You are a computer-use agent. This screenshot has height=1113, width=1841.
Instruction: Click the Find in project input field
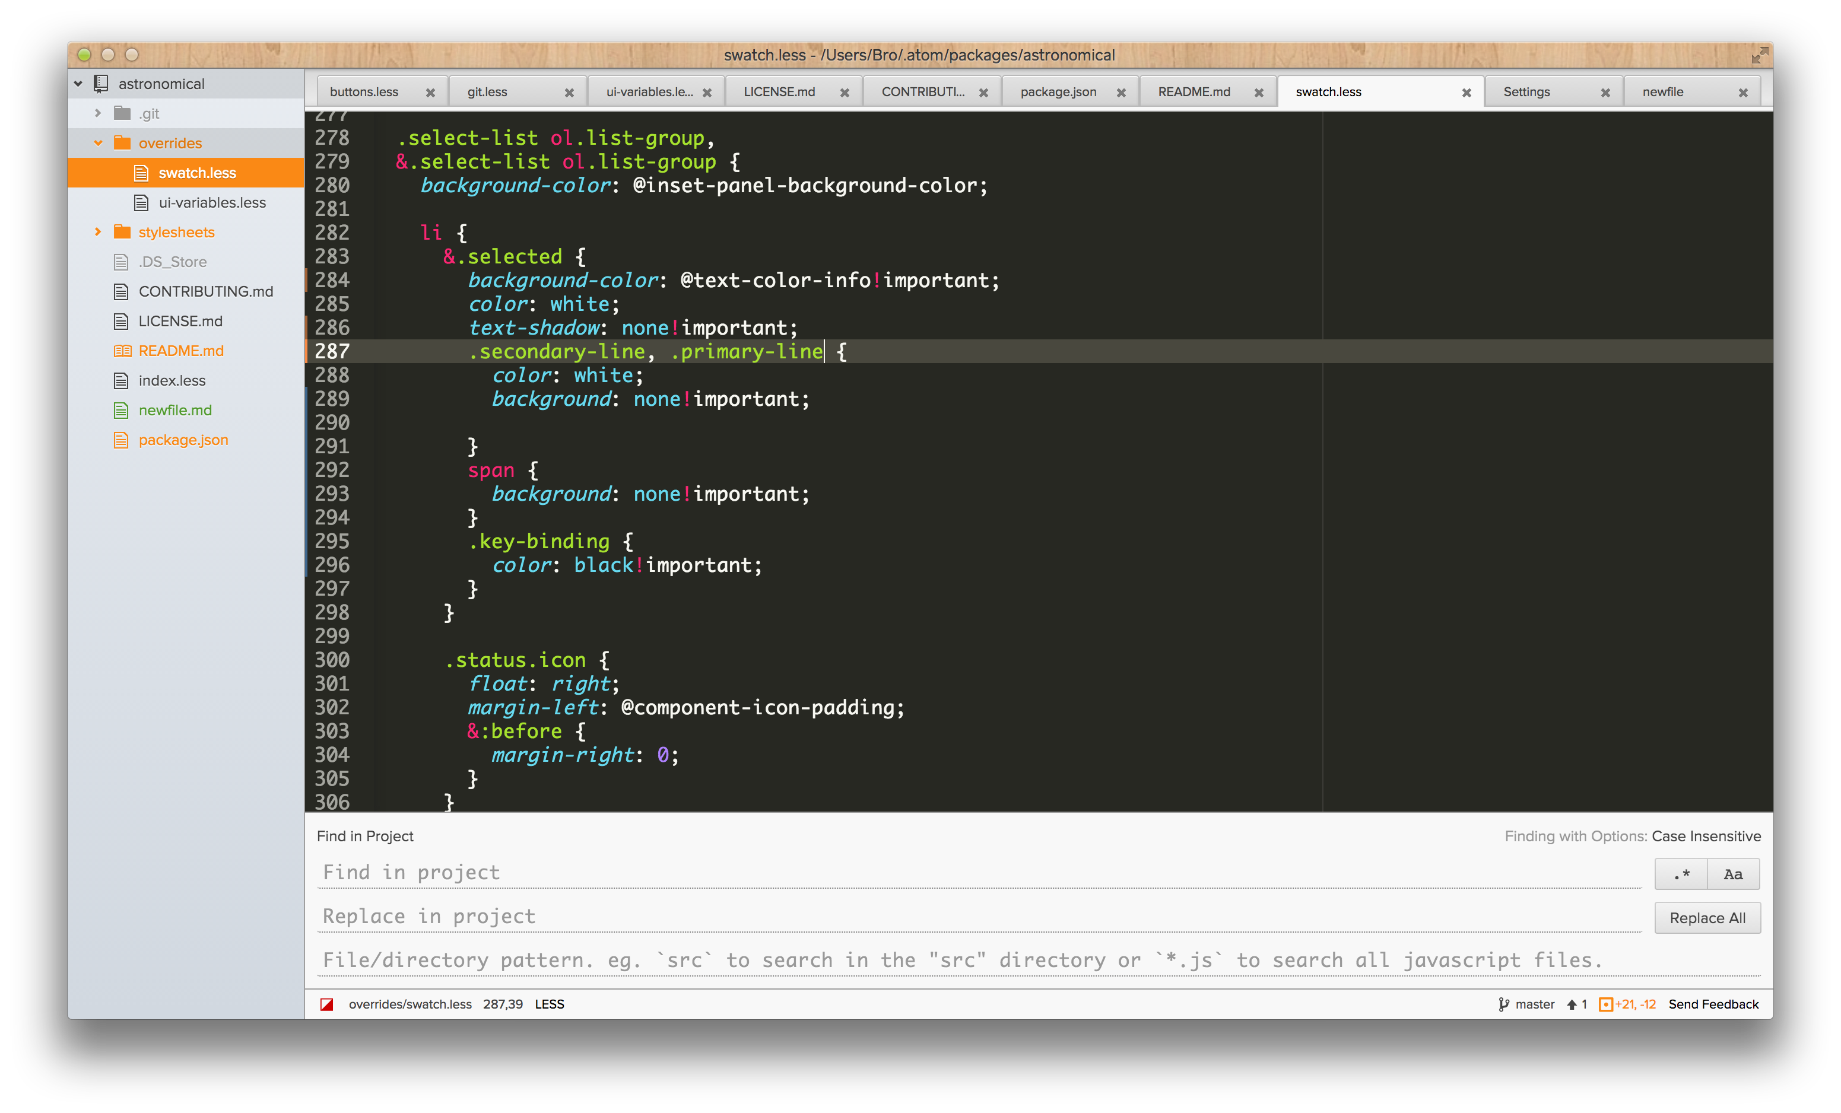[977, 873]
